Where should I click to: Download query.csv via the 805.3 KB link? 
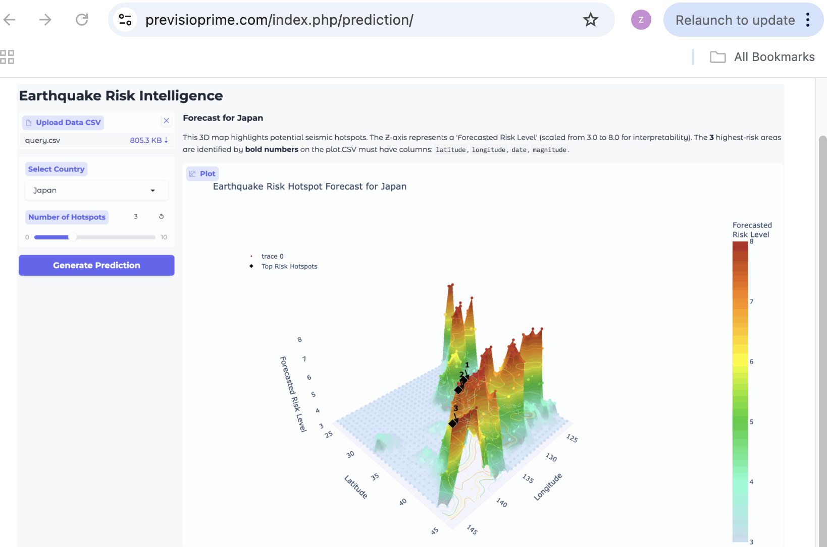148,140
